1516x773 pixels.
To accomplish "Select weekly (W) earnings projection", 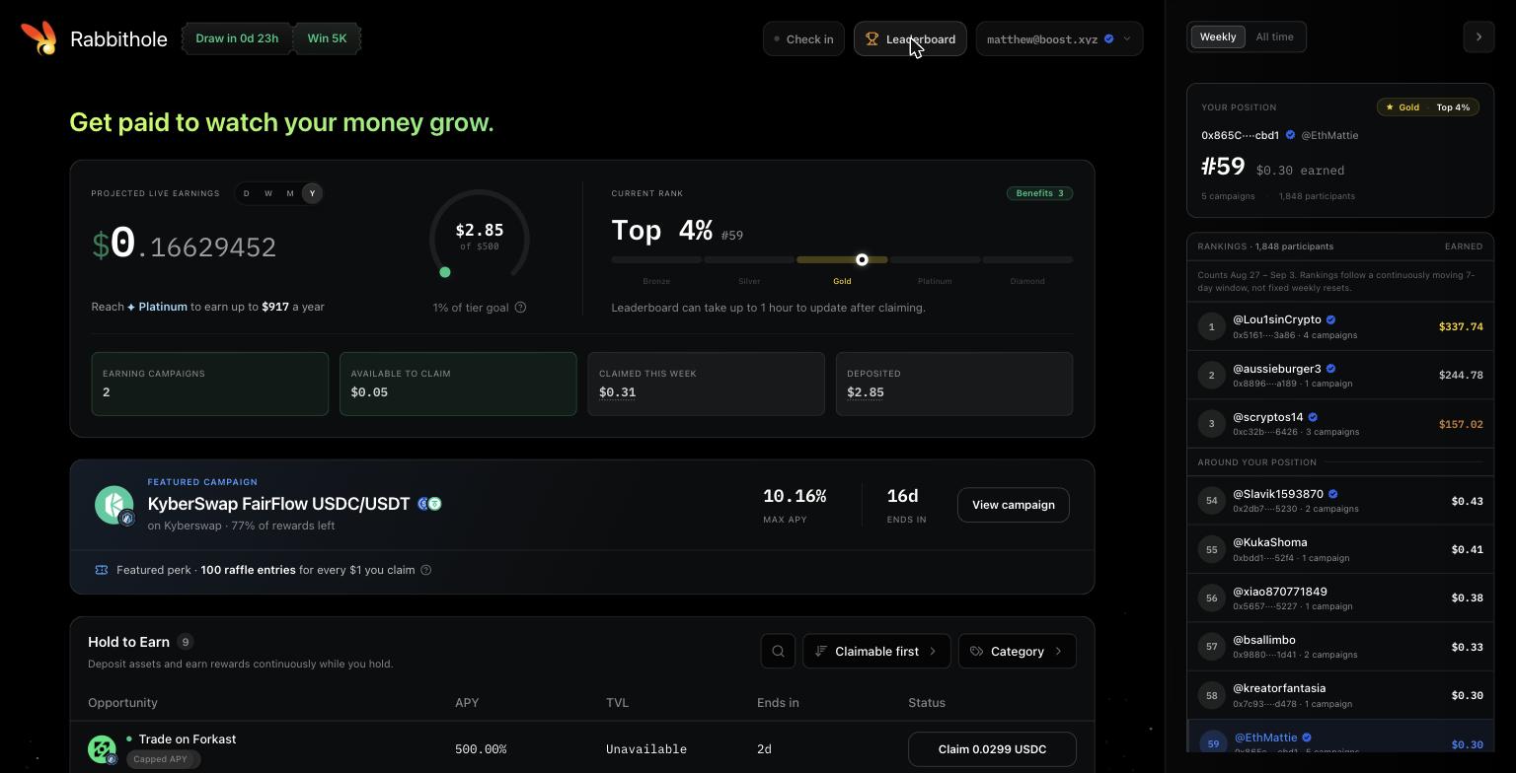I will click(268, 193).
